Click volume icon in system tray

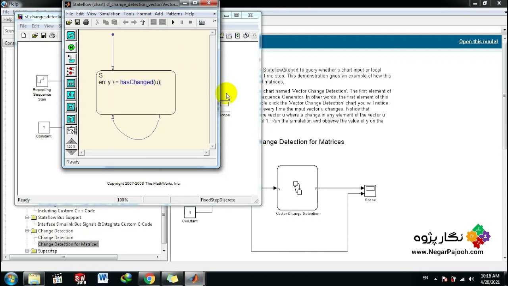tap(471, 278)
